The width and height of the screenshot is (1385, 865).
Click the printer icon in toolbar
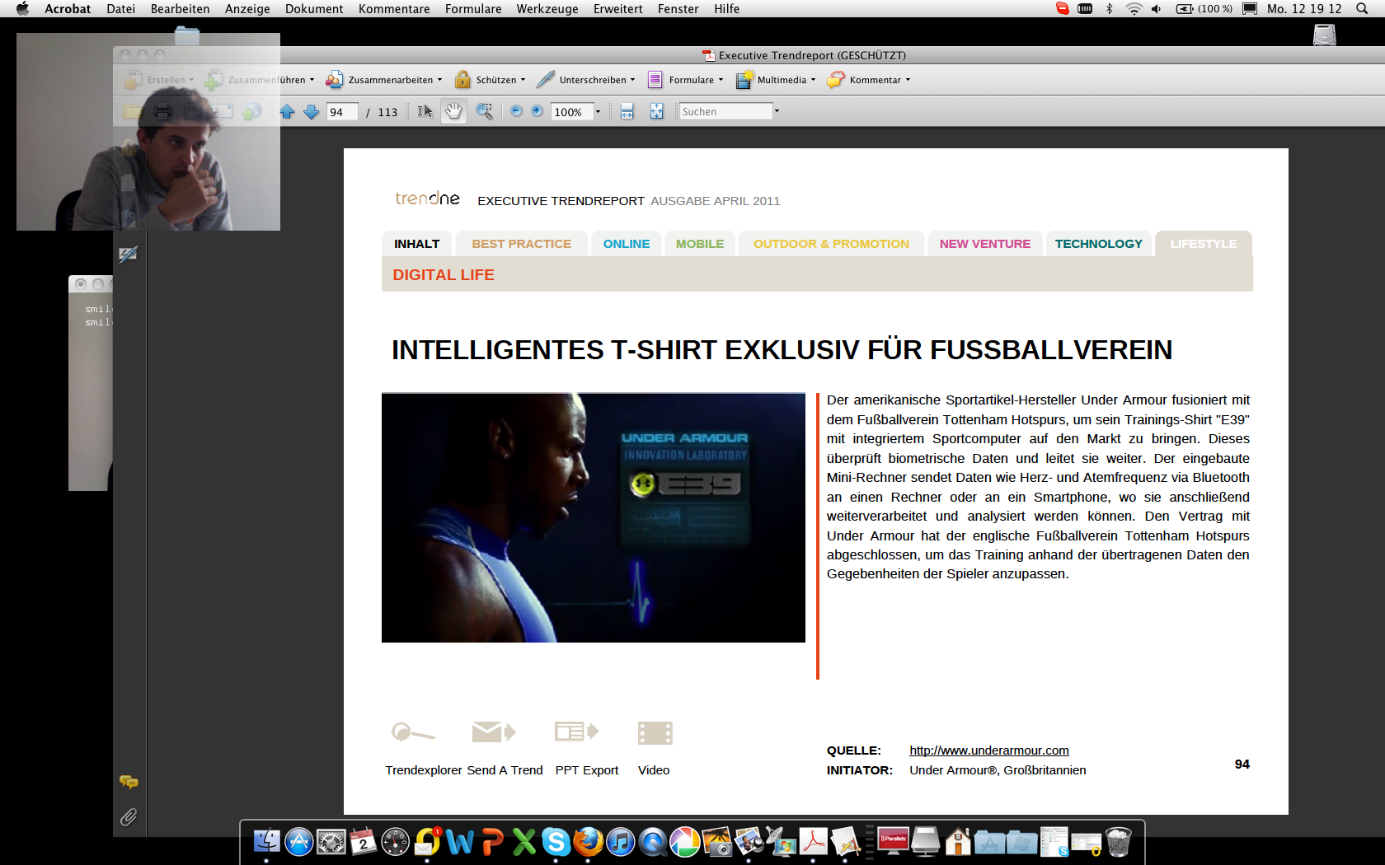coord(162,111)
